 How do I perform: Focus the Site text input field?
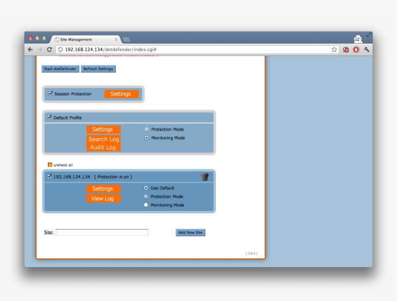pyautogui.click(x=102, y=232)
